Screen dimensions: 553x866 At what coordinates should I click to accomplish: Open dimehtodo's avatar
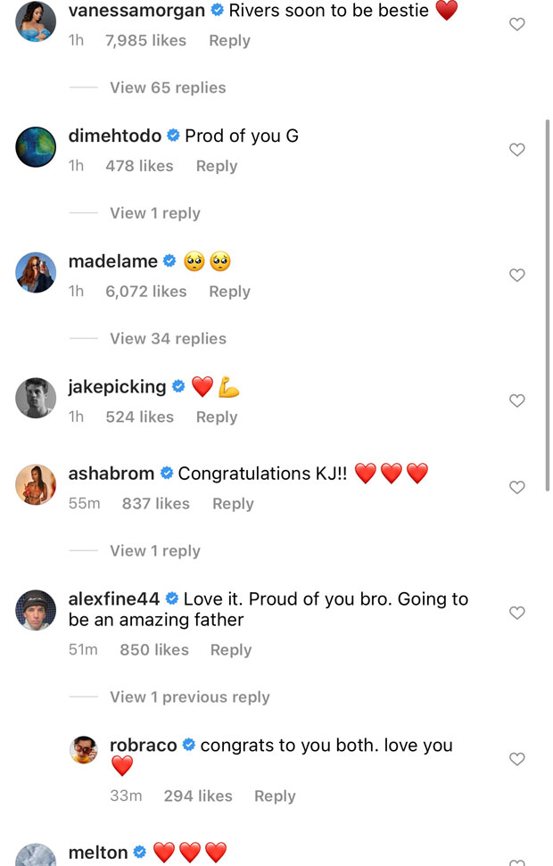(36, 147)
